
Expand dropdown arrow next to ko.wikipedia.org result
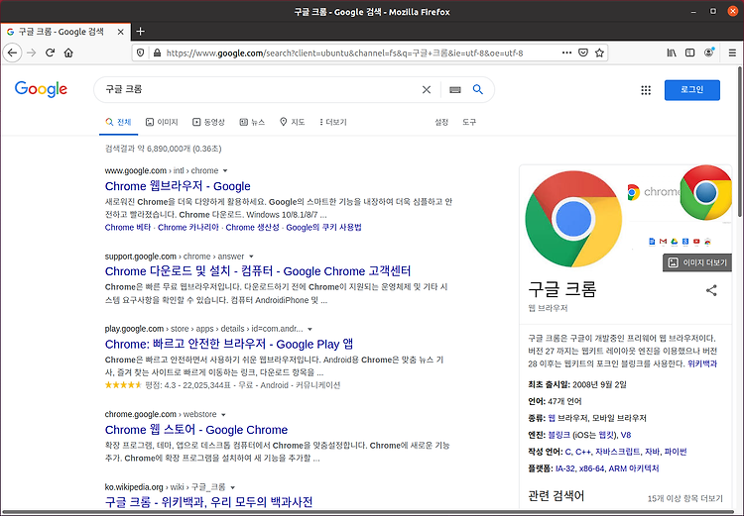coord(232,487)
